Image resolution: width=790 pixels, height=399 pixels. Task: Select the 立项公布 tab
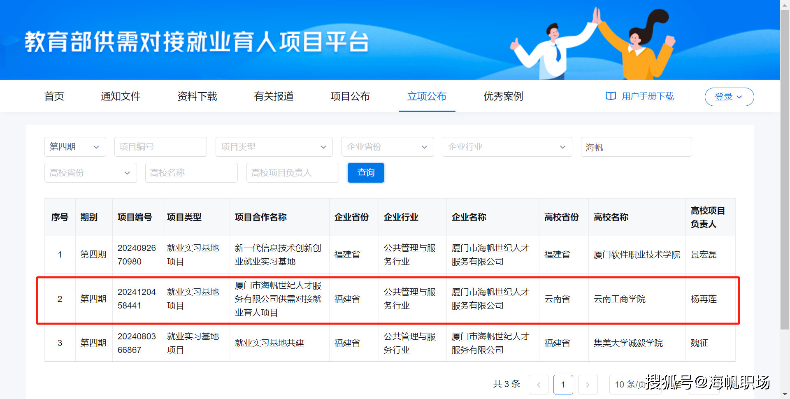(x=427, y=96)
